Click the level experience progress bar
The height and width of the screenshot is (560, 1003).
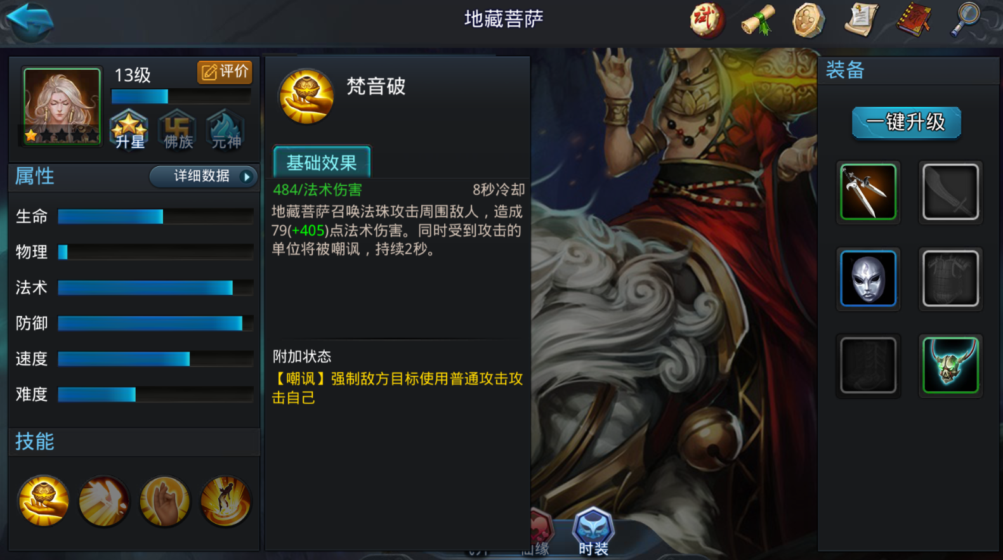point(181,96)
